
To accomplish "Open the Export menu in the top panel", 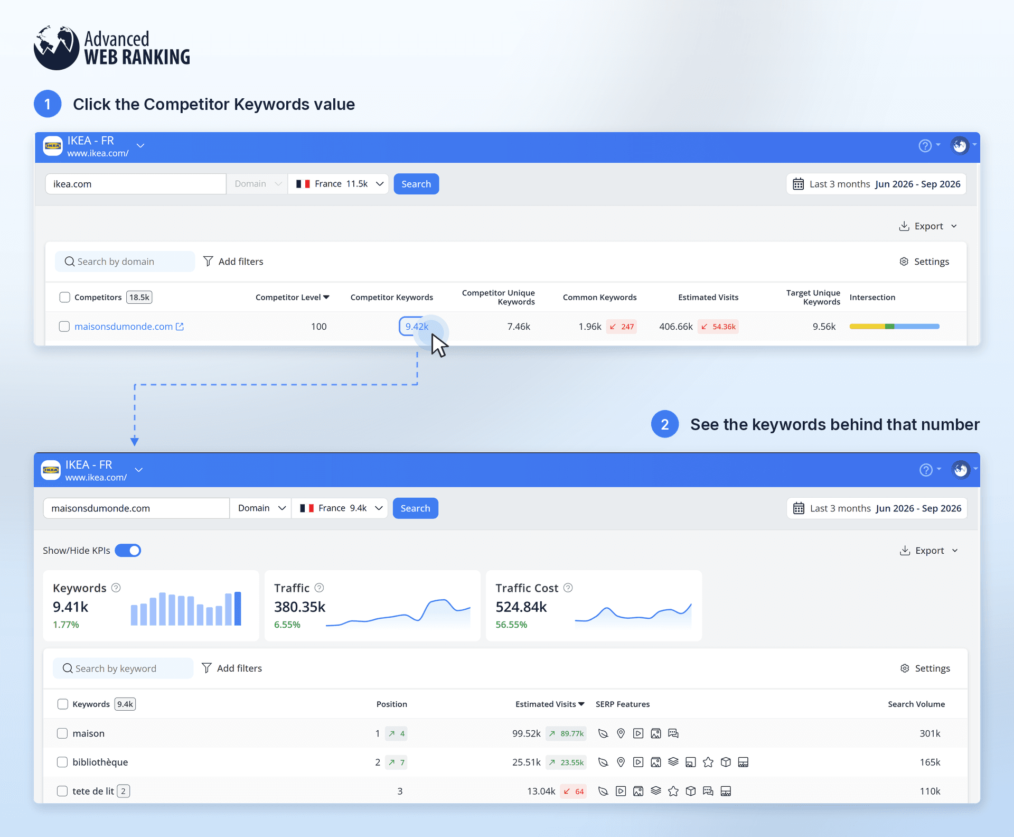I will tap(928, 226).
